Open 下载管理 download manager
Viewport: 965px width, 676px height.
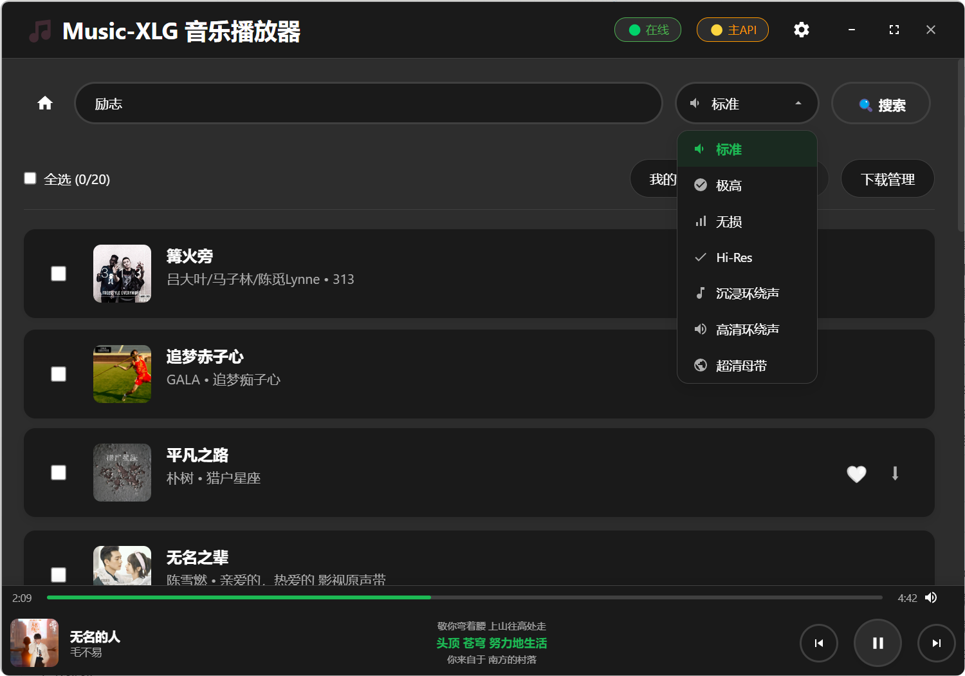click(x=887, y=179)
